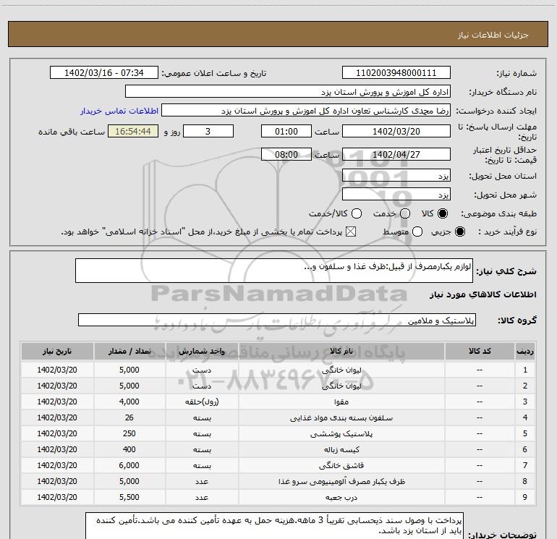Click the goods group field پلاستیک و ملامین
This screenshot has width=557, height=539.
coord(277,320)
